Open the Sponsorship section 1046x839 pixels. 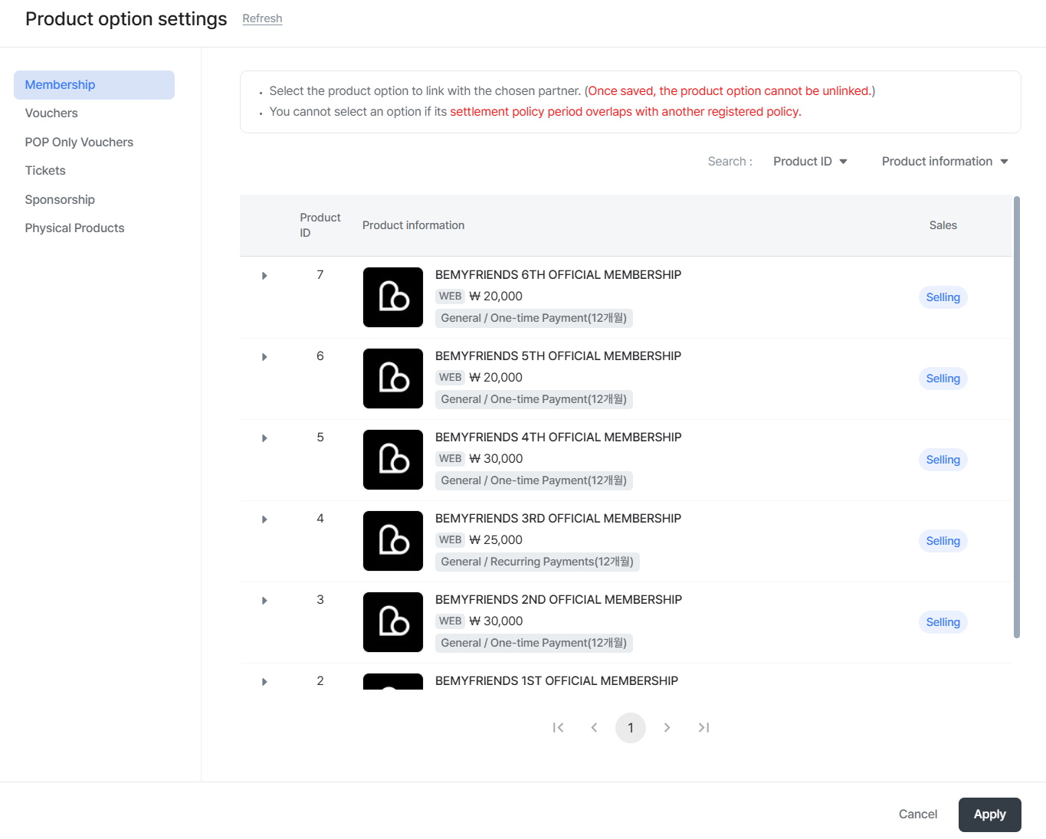pos(60,200)
